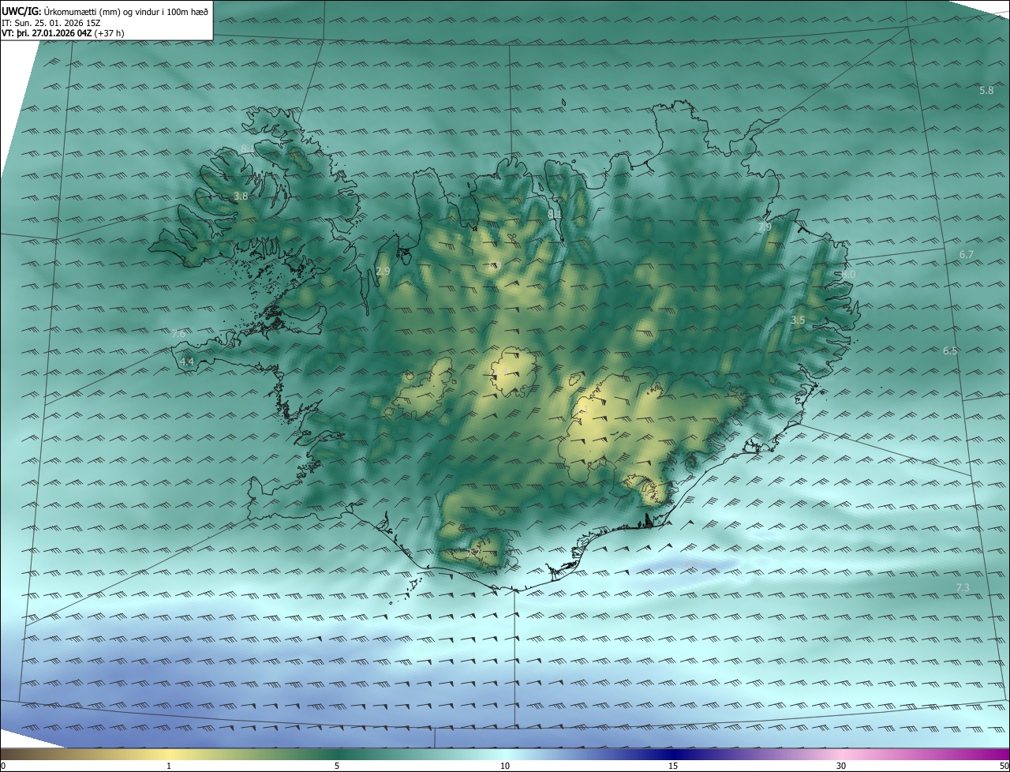
Task: Click the 4.4 value label
Action: click(187, 362)
